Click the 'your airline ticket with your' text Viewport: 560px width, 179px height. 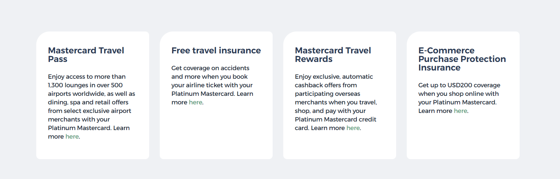tap(212, 85)
